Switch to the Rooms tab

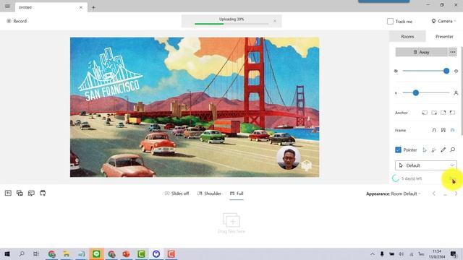click(407, 37)
